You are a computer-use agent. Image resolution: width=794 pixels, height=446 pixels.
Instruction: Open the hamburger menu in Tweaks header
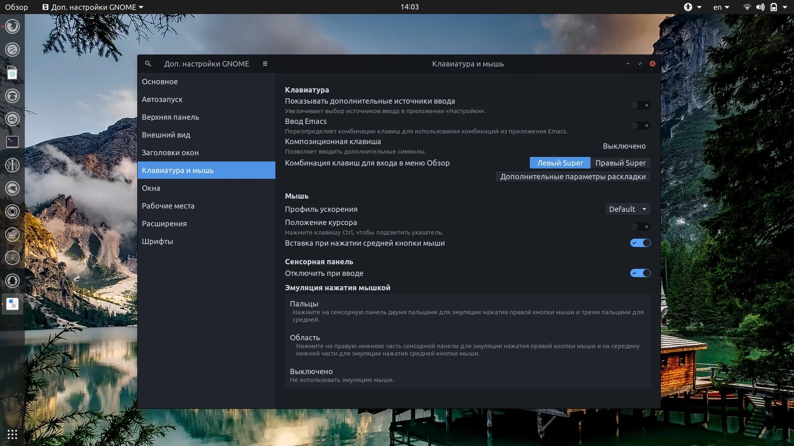click(x=265, y=64)
